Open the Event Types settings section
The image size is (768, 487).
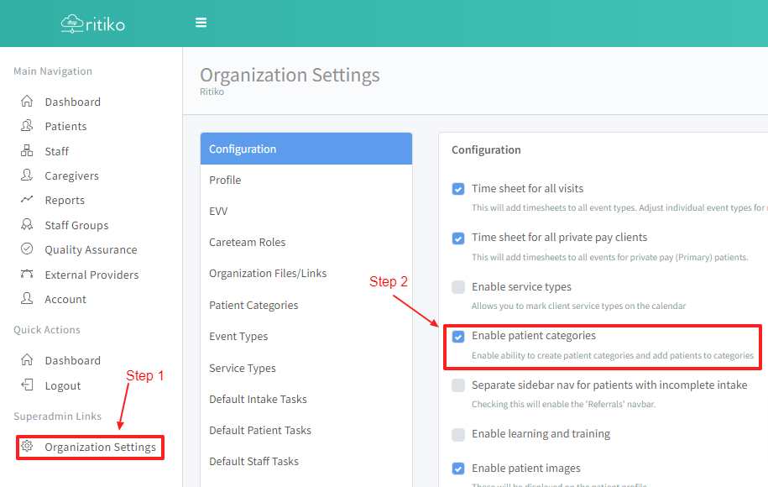(x=238, y=336)
